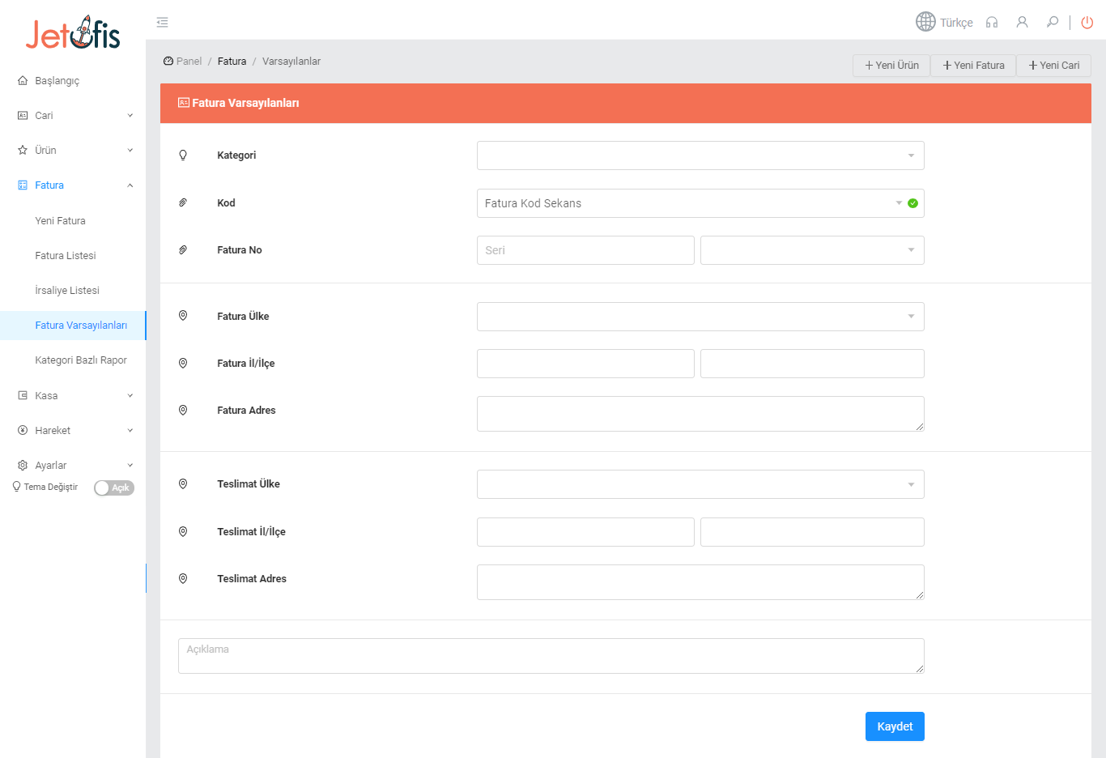Expand the Cari sidebar menu
Image resolution: width=1106 pixels, height=758 pixels.
point(130,116)
